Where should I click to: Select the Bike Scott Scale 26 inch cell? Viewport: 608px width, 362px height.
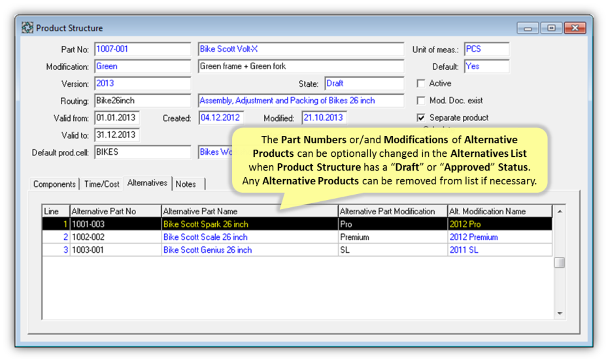(250, 237)
